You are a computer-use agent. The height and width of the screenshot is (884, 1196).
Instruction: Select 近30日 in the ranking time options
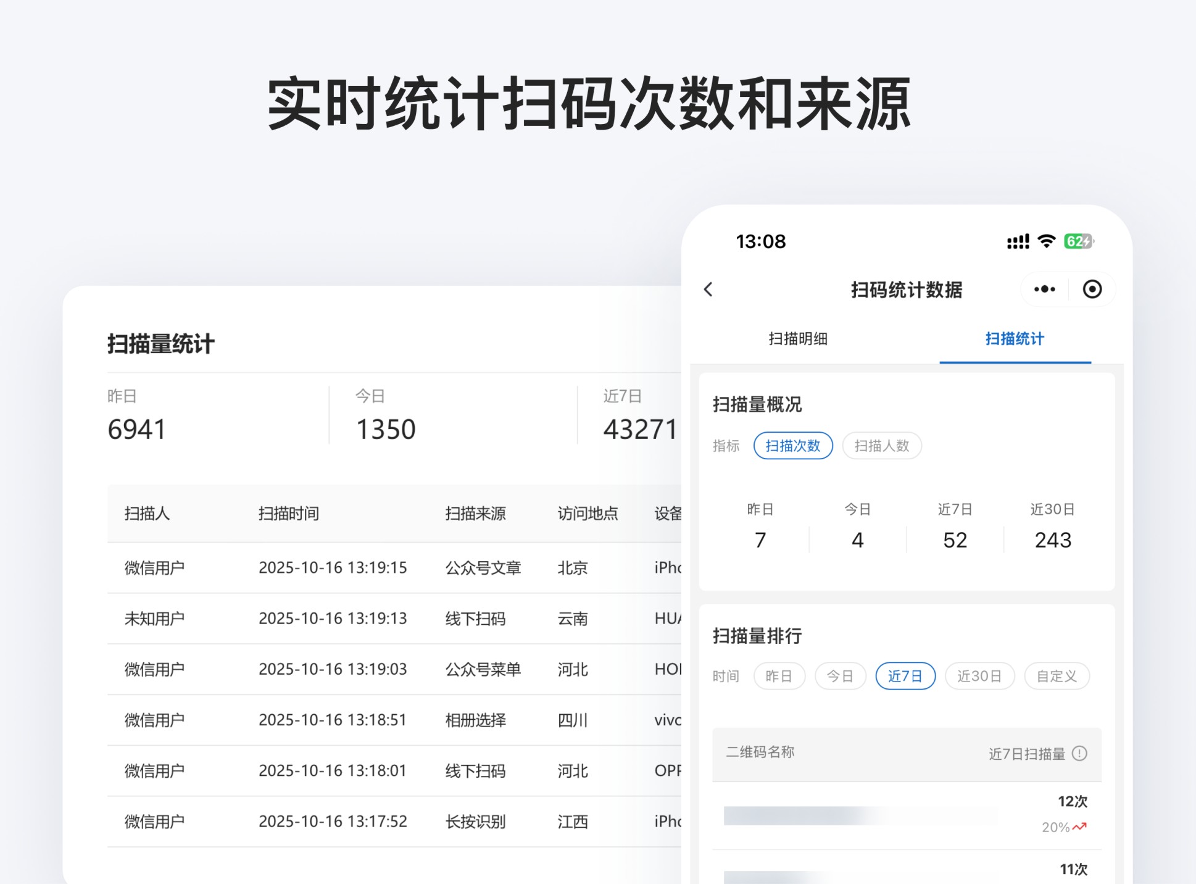979,676
